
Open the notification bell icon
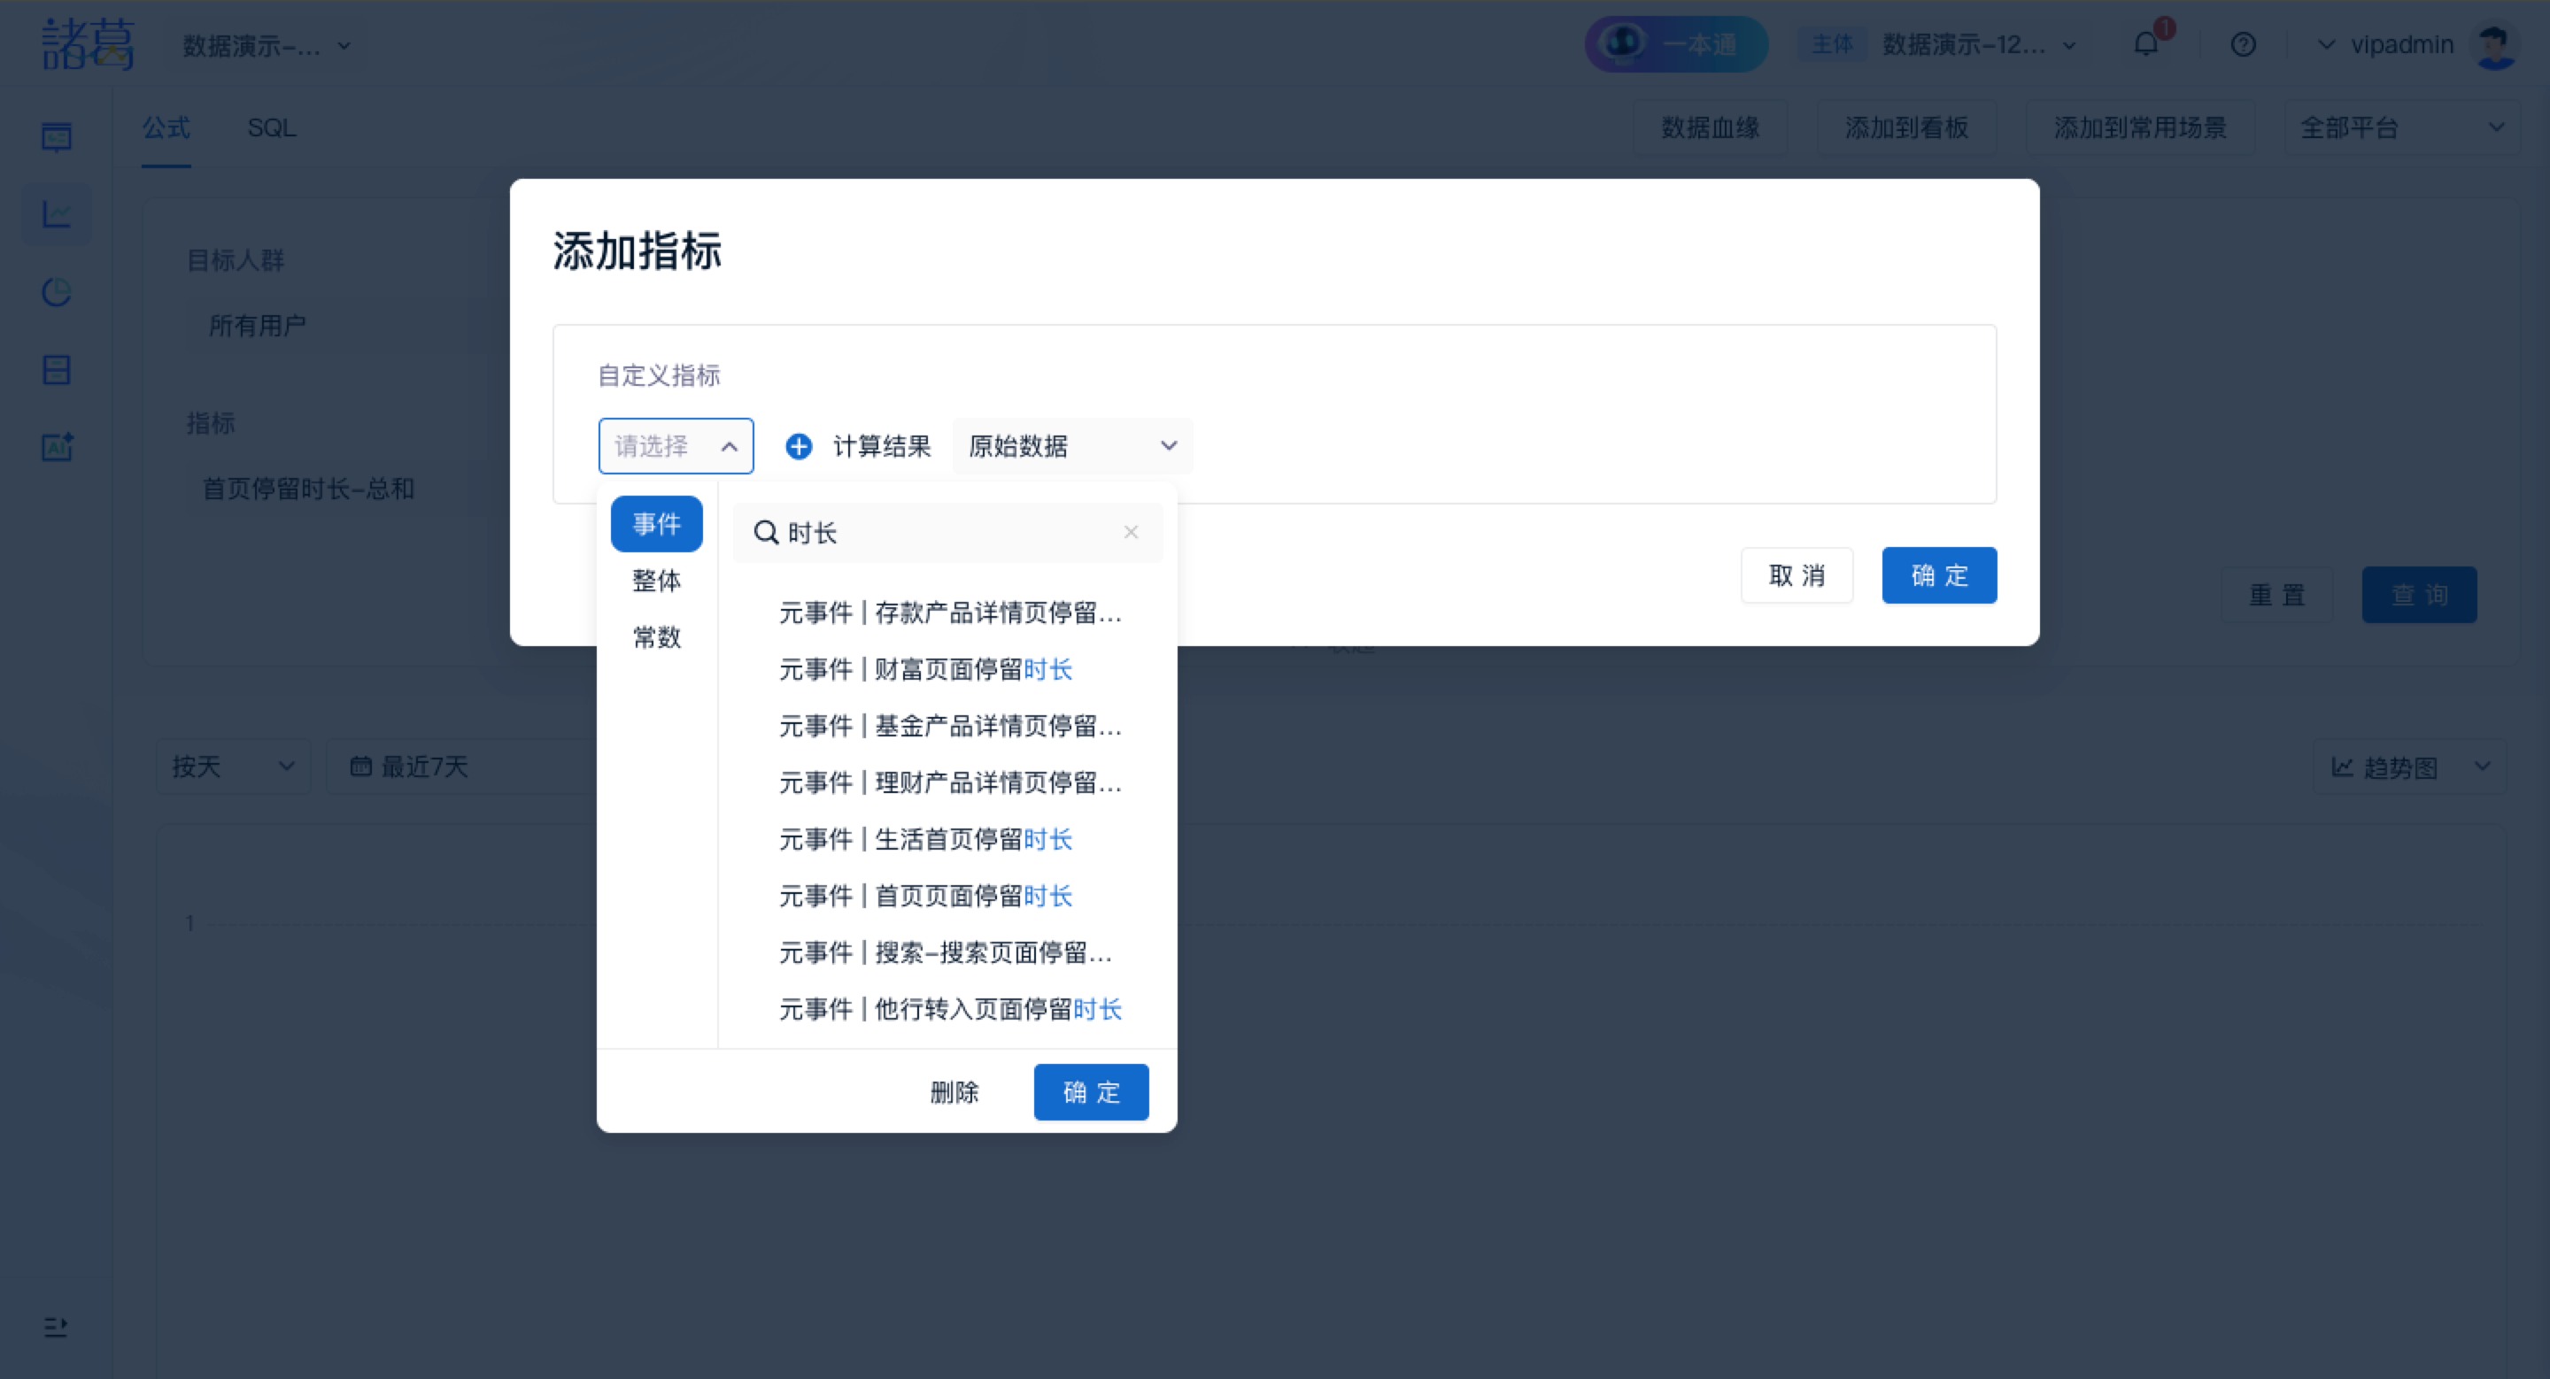[x=2145, y=44]
